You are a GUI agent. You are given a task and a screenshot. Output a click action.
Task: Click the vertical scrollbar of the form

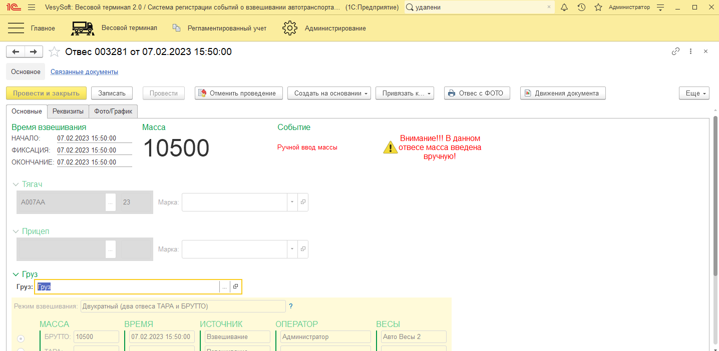[715, 200]
